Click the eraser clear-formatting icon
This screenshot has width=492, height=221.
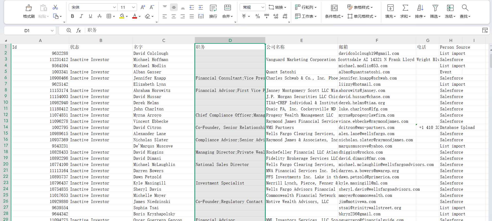pyautogui.click(x=147, y=16)
